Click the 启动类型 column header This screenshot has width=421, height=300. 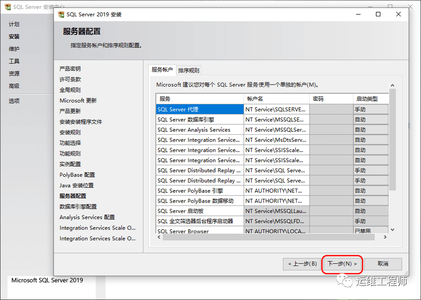pyautogui.click(x=371, y=99)
